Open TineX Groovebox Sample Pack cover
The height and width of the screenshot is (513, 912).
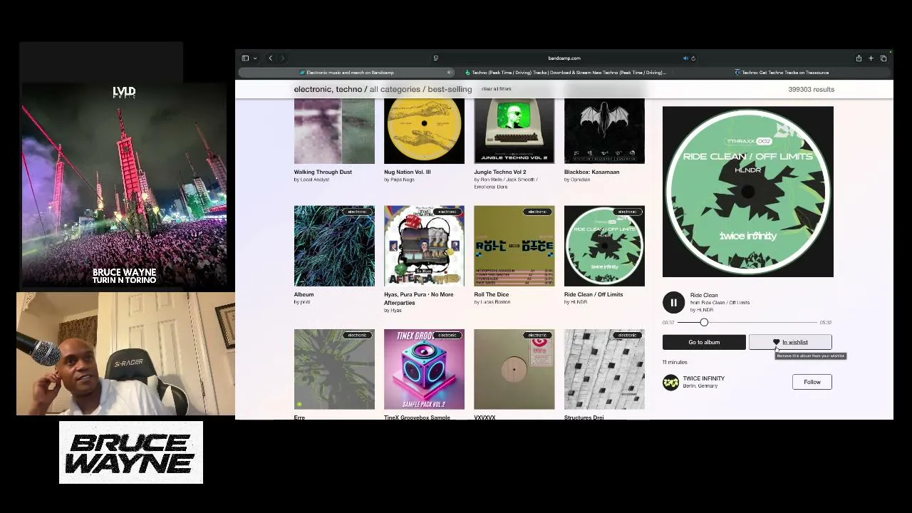coord(424,369)
